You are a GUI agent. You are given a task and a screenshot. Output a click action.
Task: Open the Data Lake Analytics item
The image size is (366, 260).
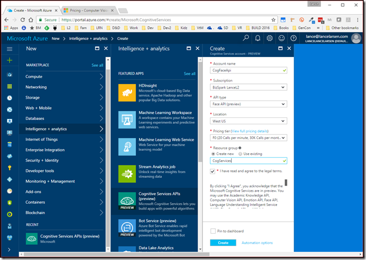pyautogui.click(x=156, y=248)
